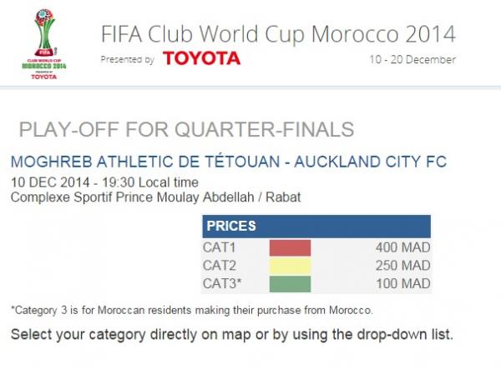The height and width of the screenshot is (369, 501).
Task: Click the PLAY-OFF FOR QUARTER-FINALS heading
Action: (186, 129)
